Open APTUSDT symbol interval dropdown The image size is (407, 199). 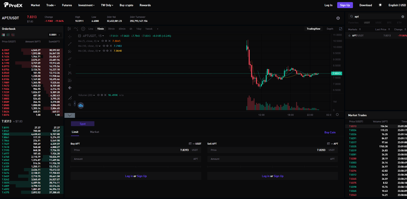point(103,36)
